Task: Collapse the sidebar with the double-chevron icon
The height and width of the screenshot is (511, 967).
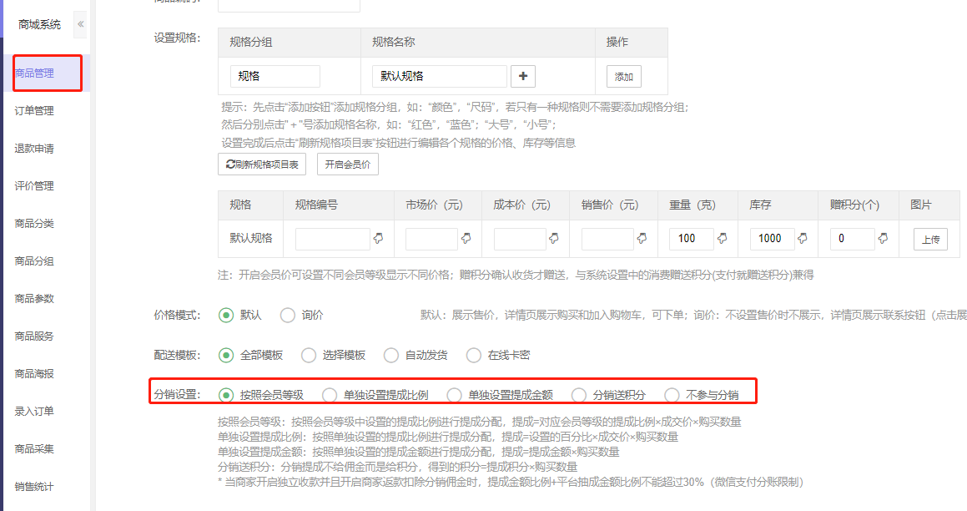Action: pyautogui.click(x=81, y=24)
